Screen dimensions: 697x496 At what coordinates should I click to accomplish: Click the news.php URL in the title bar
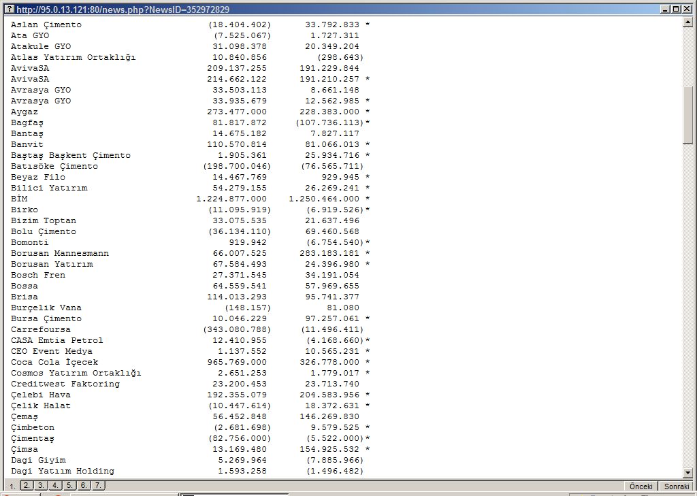point(123,10)
